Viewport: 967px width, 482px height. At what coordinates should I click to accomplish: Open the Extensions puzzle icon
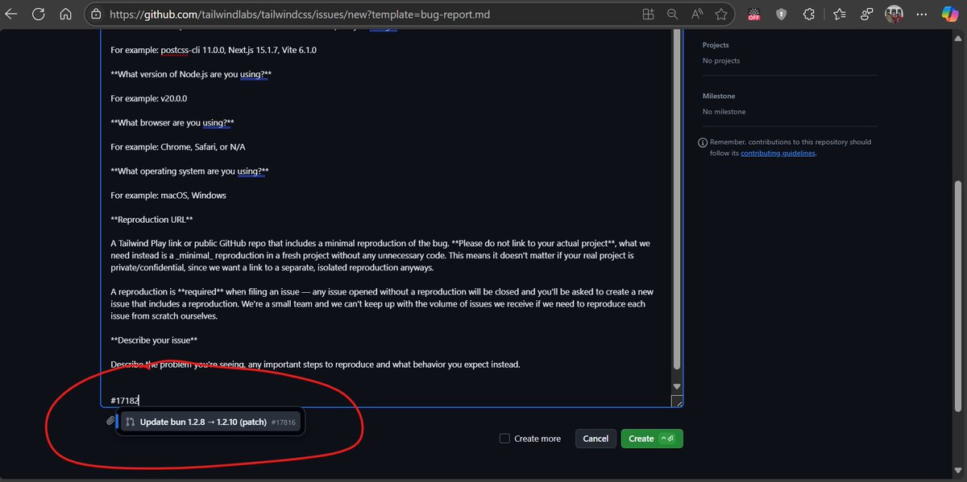pyautogui.click(x=810, y=14)
